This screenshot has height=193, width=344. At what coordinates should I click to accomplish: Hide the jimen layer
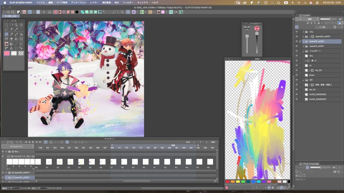click(x=297, y=75)
